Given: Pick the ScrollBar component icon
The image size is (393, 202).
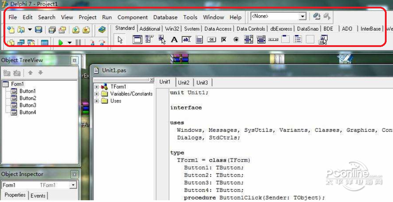Looking at the screenshot, I should pyautogui.click(x=273, y=40).
